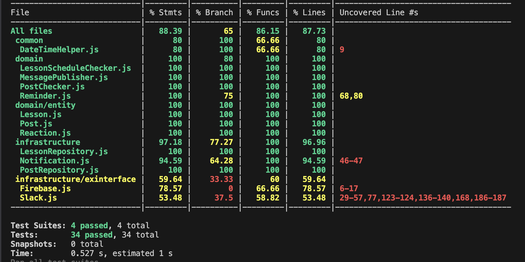Click exinterface branch value 33.33

click(221, 179)
